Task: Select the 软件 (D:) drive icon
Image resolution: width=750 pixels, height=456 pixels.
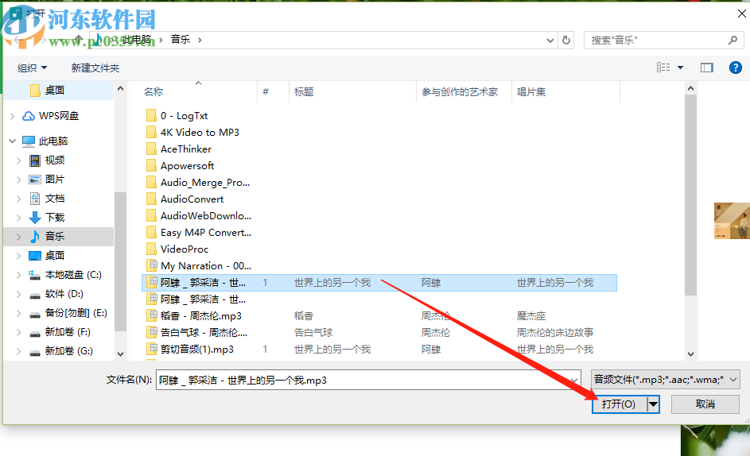Action: 35,295
